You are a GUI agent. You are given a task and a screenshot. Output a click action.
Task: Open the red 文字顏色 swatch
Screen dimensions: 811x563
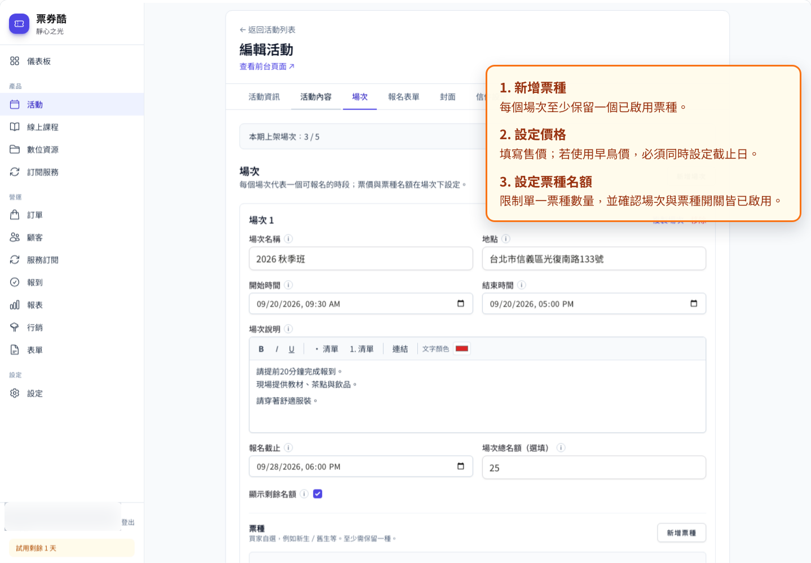(462, 349)
